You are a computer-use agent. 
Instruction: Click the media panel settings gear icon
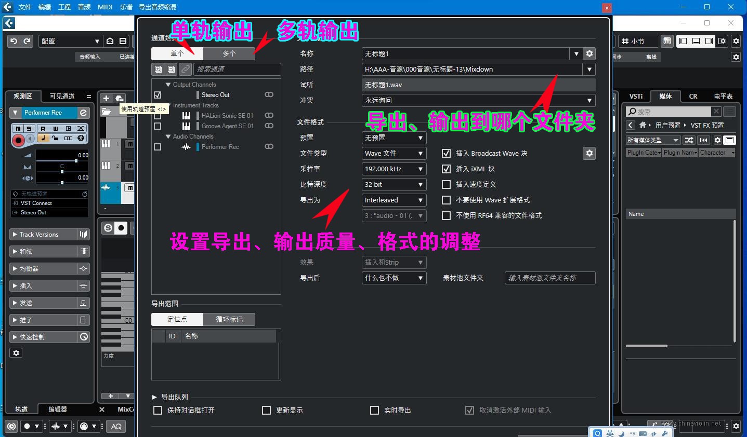click(717, 140)
